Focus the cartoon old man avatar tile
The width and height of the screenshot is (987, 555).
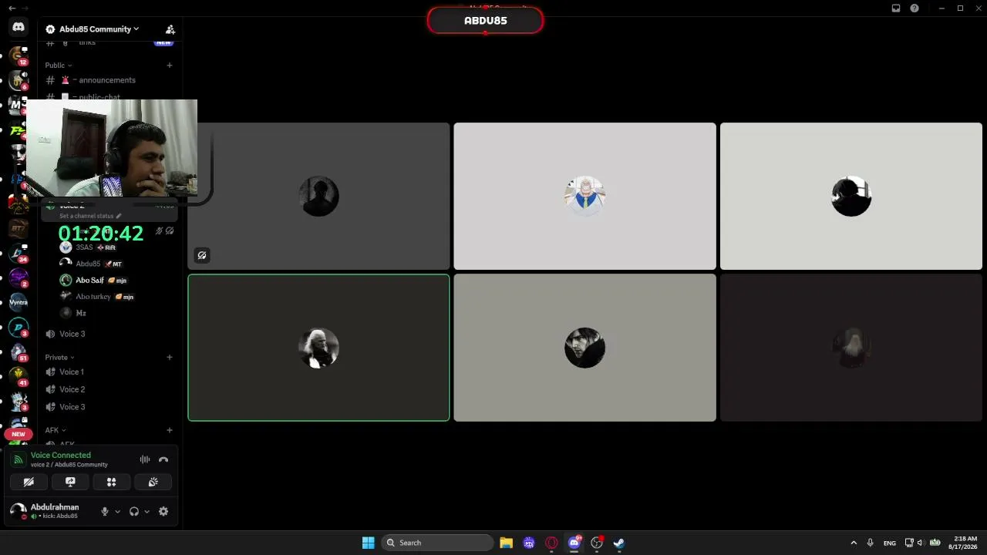[x=584, y=197]
